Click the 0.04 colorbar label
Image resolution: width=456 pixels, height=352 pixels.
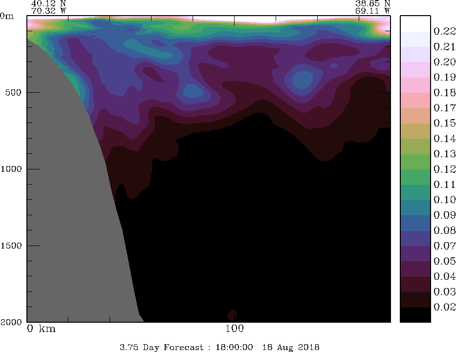[445, 276]
